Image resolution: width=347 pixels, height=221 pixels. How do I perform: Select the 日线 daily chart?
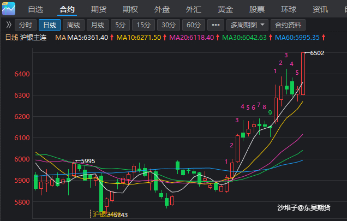tap(50, 25)
